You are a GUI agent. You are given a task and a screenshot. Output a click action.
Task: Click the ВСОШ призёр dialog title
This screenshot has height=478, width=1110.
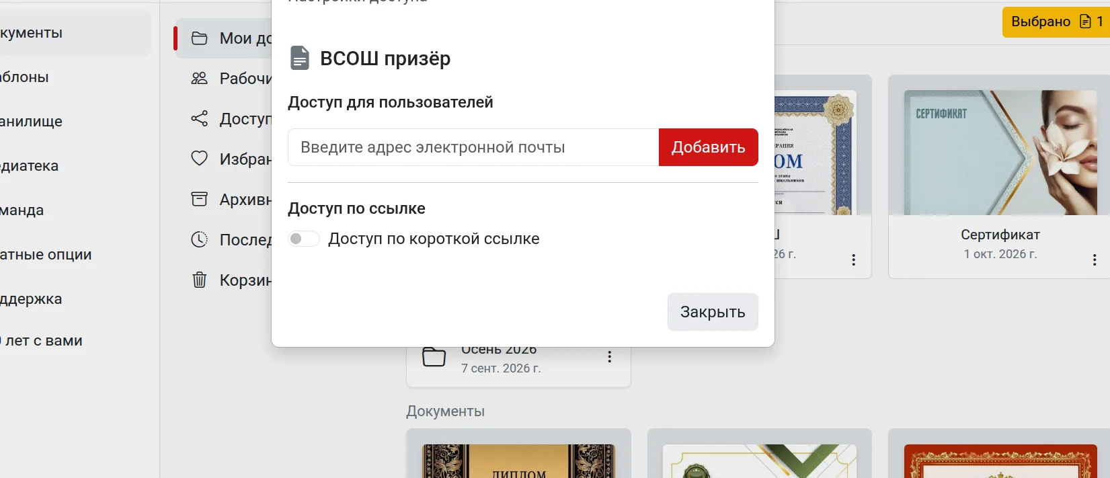(x=385, y=58)
